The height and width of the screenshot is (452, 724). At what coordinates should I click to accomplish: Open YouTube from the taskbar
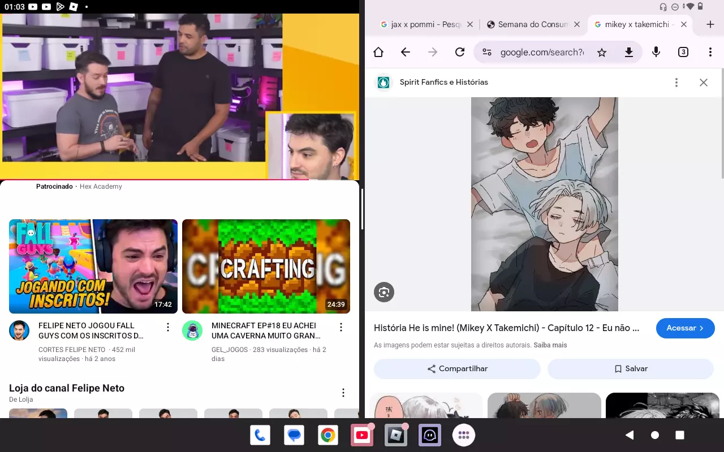coord(362,435)
